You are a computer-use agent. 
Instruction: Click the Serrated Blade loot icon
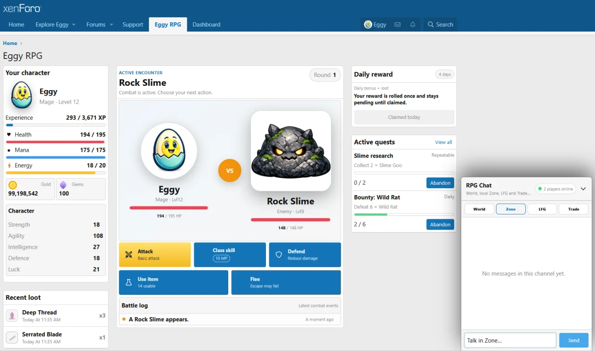pyautogui.click(x=12, y=338)
